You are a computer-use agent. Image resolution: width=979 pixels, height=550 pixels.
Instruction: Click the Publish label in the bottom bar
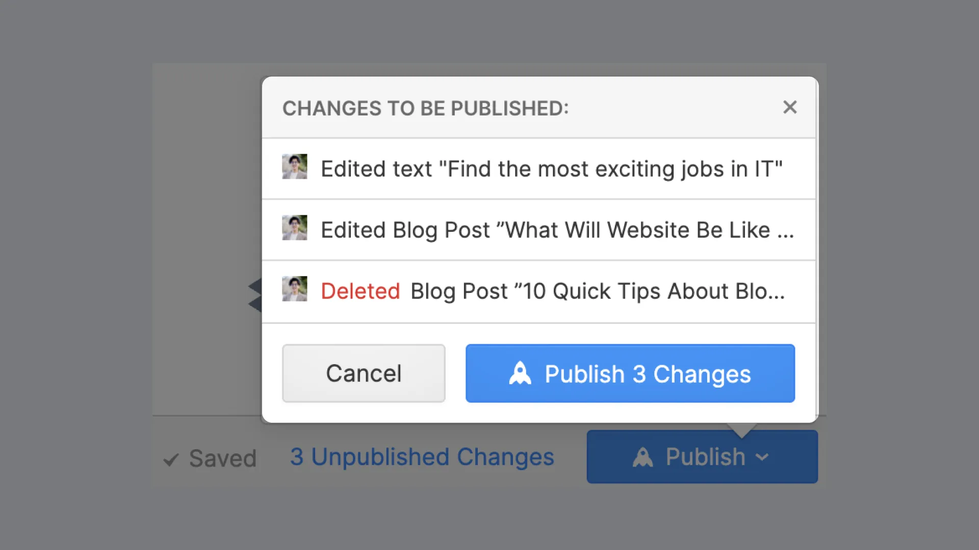[705, 457]
